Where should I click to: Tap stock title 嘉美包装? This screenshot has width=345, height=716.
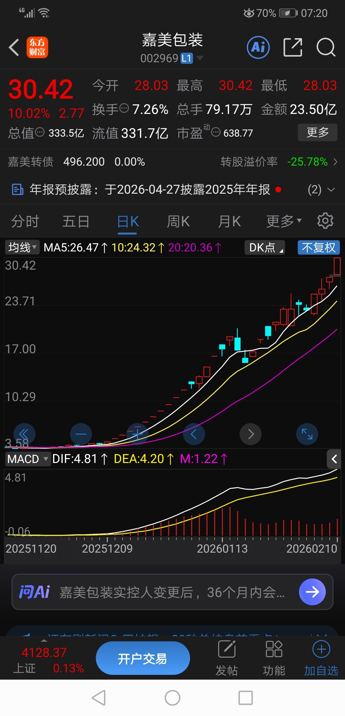click(x=172, y=40)
